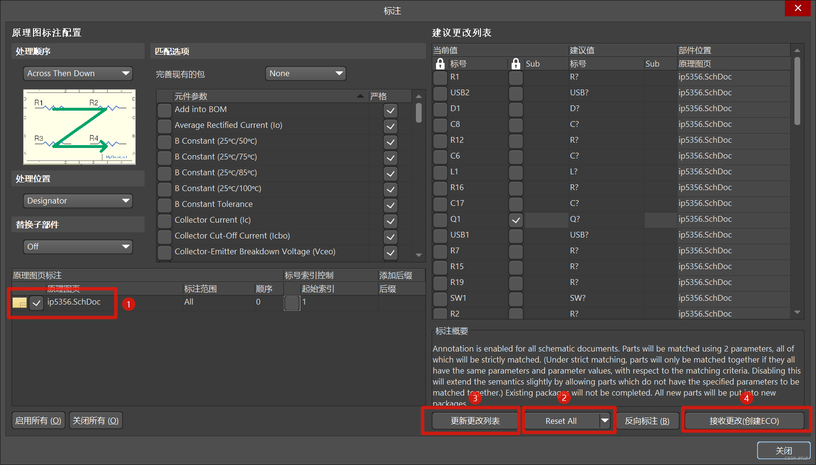Click the 关闭 button

tap(783, 450)
